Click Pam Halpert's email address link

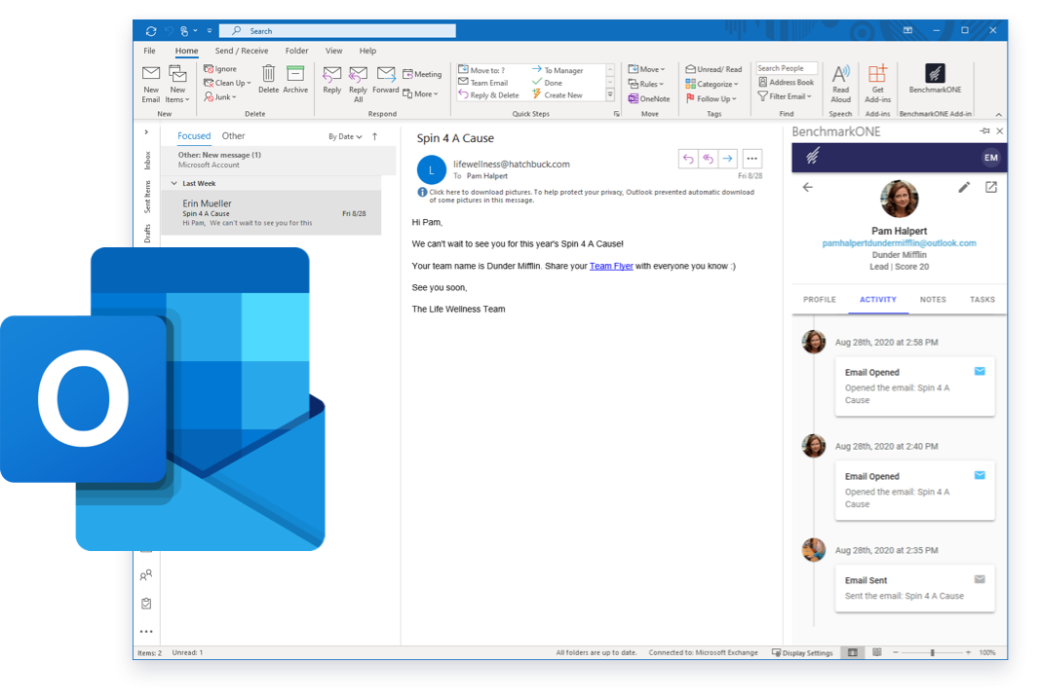click(x=900, y=243)
